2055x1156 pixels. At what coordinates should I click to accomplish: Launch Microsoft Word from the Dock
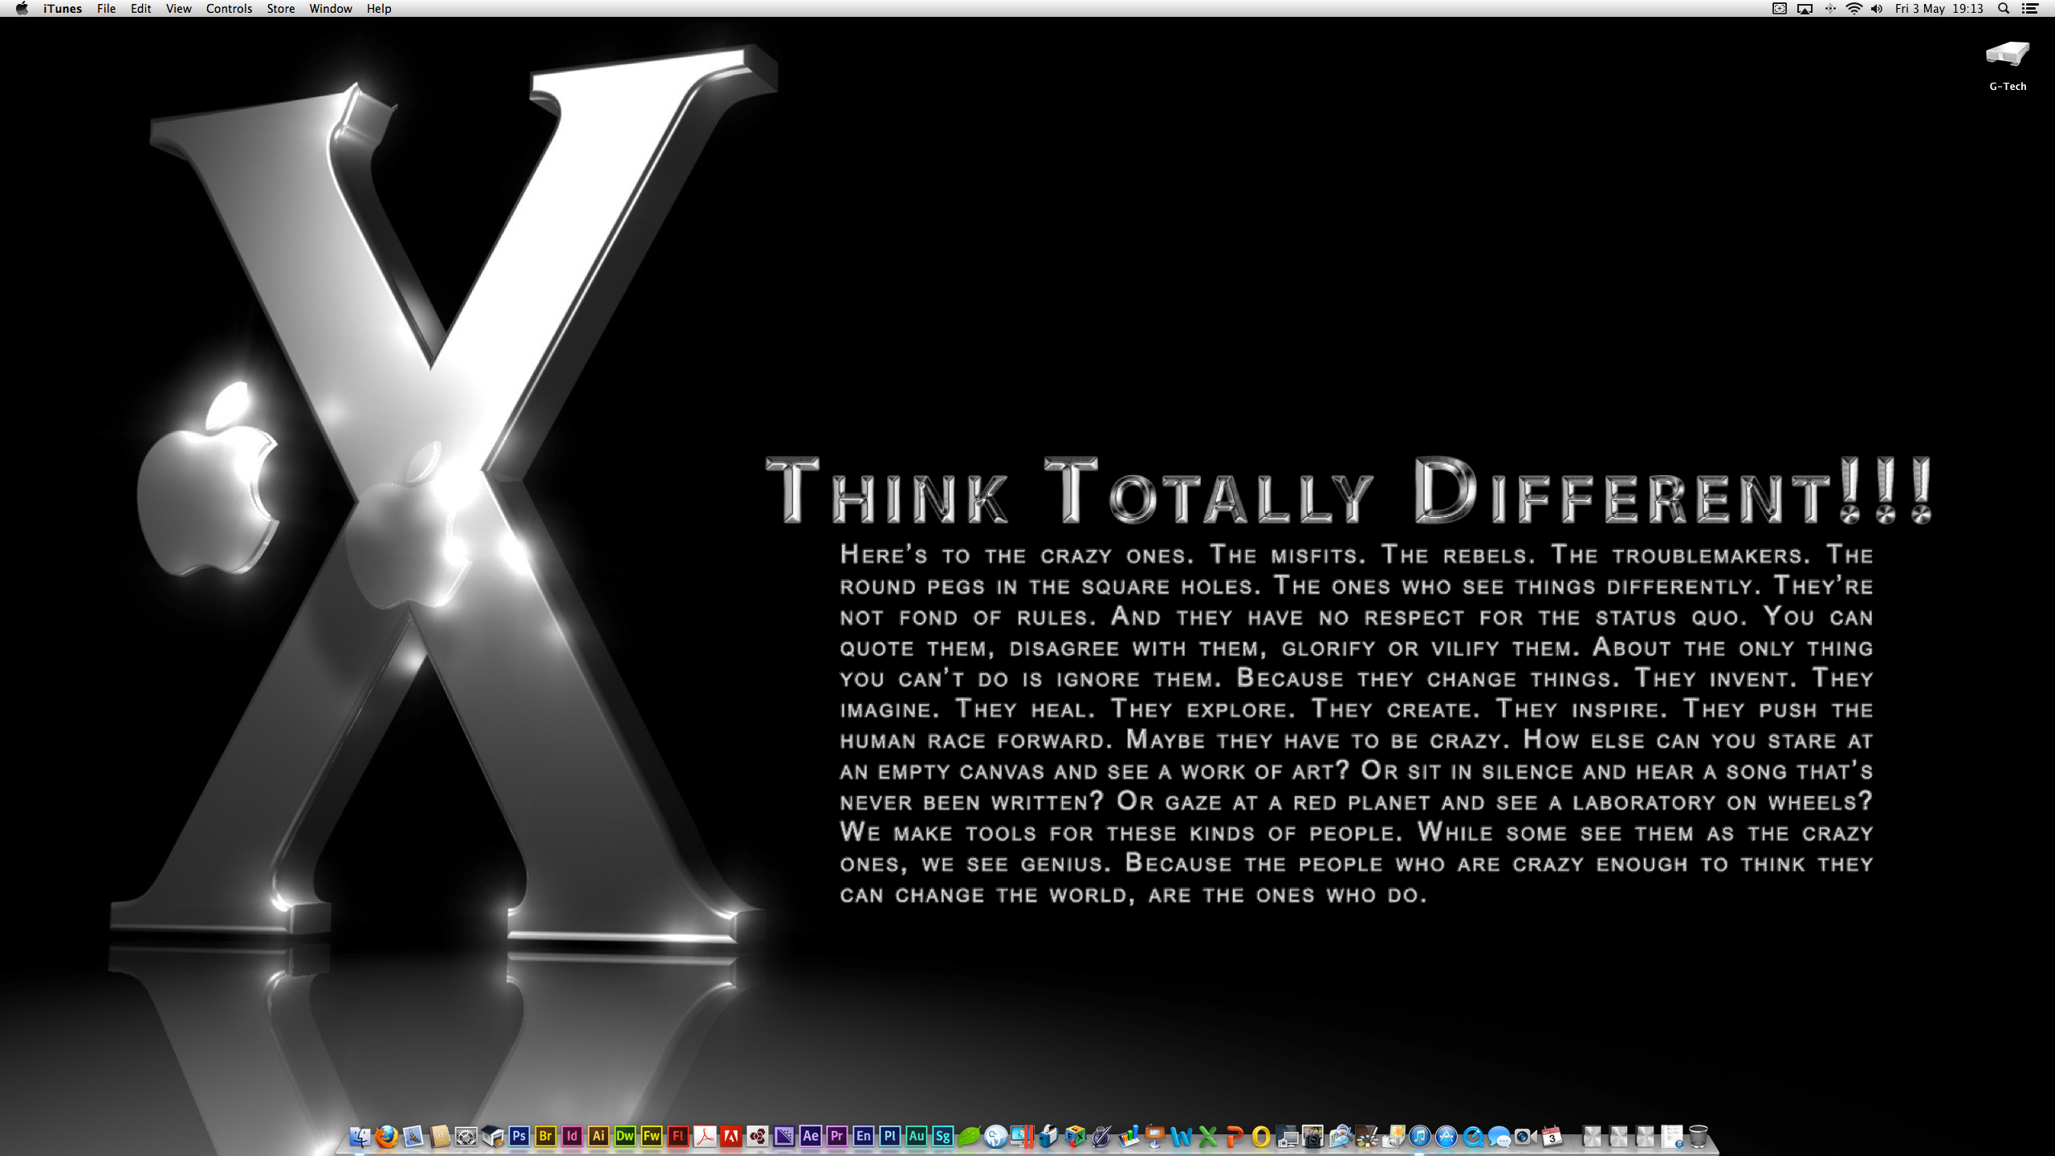1181,1136
